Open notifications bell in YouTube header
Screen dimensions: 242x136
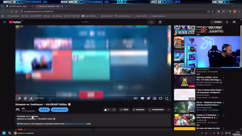click(227, 22)
